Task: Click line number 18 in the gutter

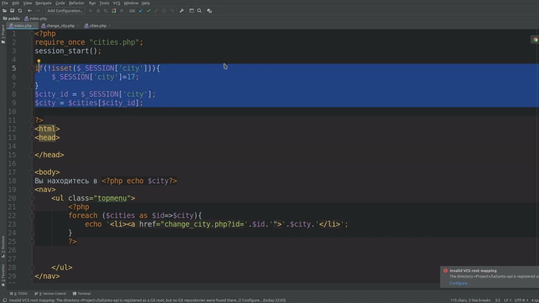Action: (12, 181)
